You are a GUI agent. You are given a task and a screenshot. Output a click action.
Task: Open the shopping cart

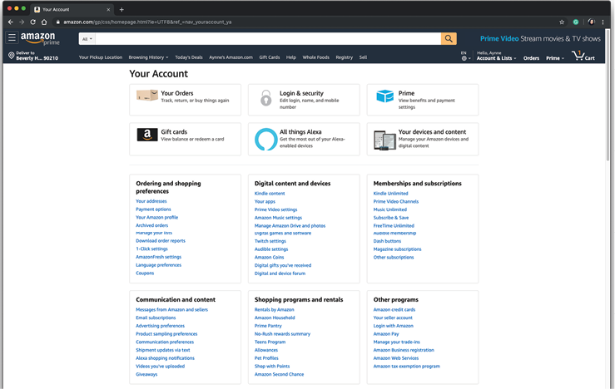(x=583, y=56)
